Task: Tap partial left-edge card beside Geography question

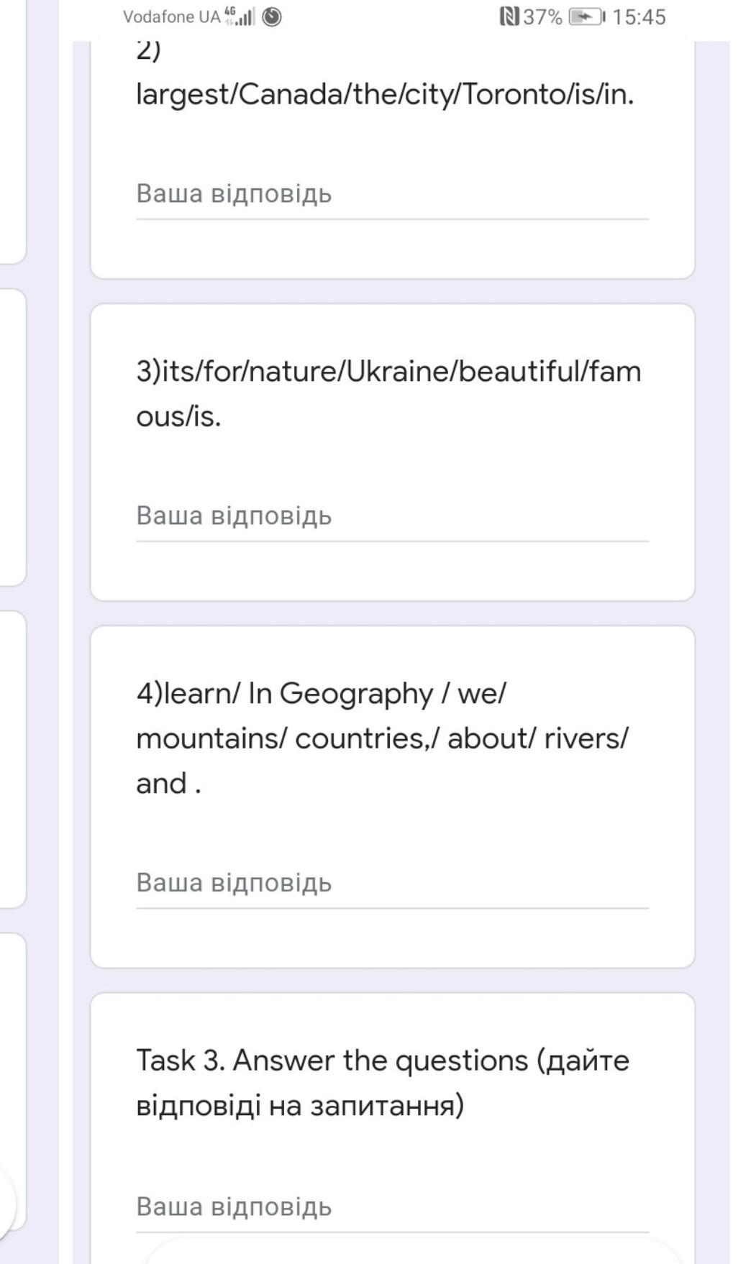Action: (x=12, y=759)
